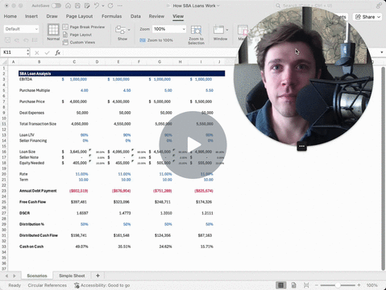
Task: Click the Undo arrow icon
Action: click(97, 6)
